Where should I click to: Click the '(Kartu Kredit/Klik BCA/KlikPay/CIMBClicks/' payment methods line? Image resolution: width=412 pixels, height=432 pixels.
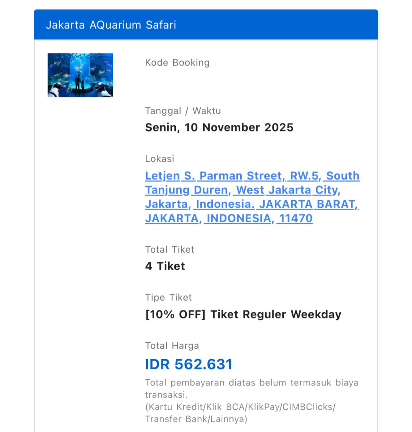click(240, 407)
